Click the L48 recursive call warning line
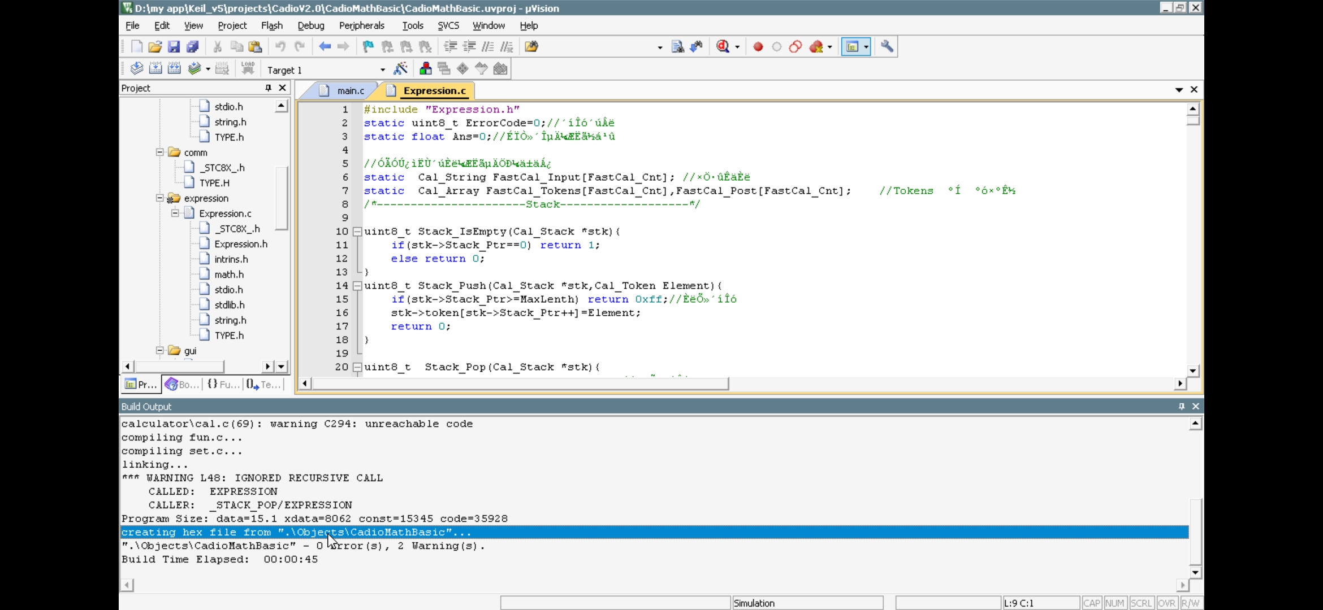Viewport: 1323px width, 610px height. 252,478
